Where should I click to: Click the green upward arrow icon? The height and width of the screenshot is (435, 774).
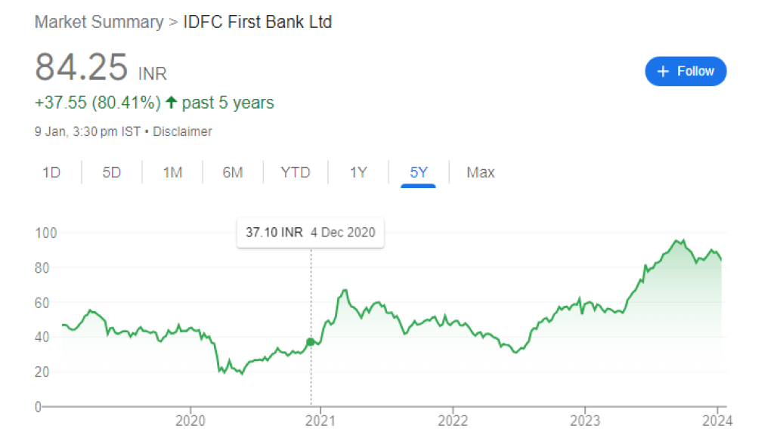(171, 103)
